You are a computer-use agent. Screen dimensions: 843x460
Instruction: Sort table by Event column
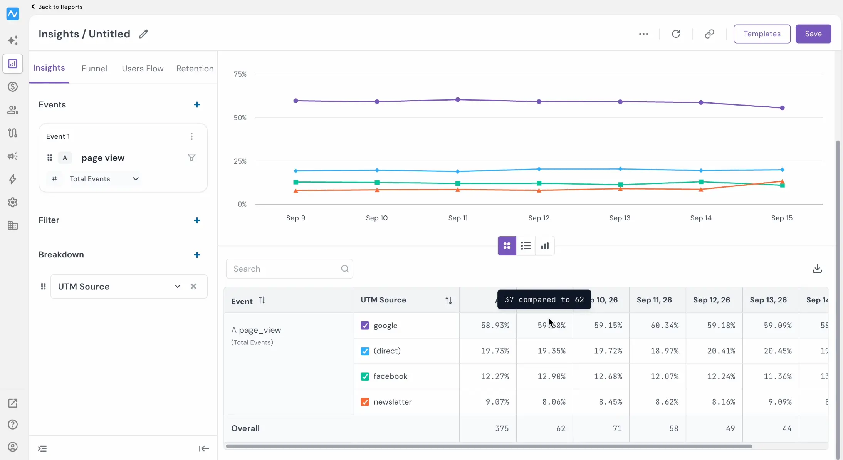262,300
